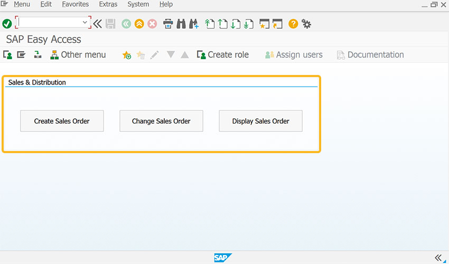
Task: Open the command field history dropdown arrow
Action: [x=85, y=22]
